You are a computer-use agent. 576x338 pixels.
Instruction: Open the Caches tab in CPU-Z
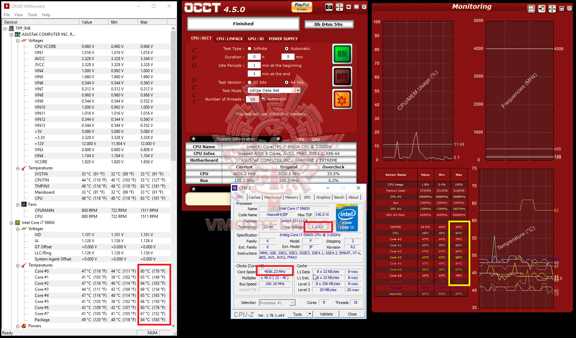pyautogui.click(x=255, y=197)
